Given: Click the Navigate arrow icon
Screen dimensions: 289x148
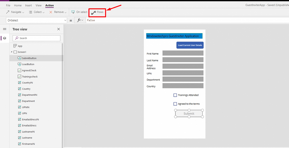Looking at the screenshot, I should pos(8,12).
